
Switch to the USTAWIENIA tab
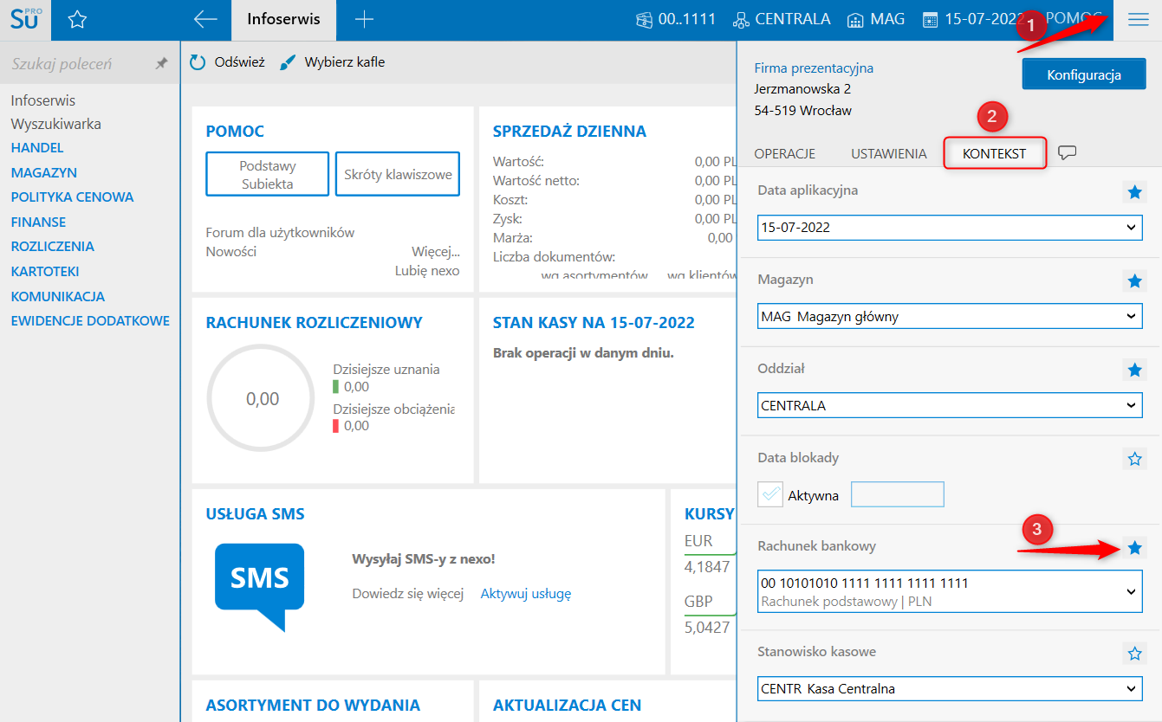point(889,153)
